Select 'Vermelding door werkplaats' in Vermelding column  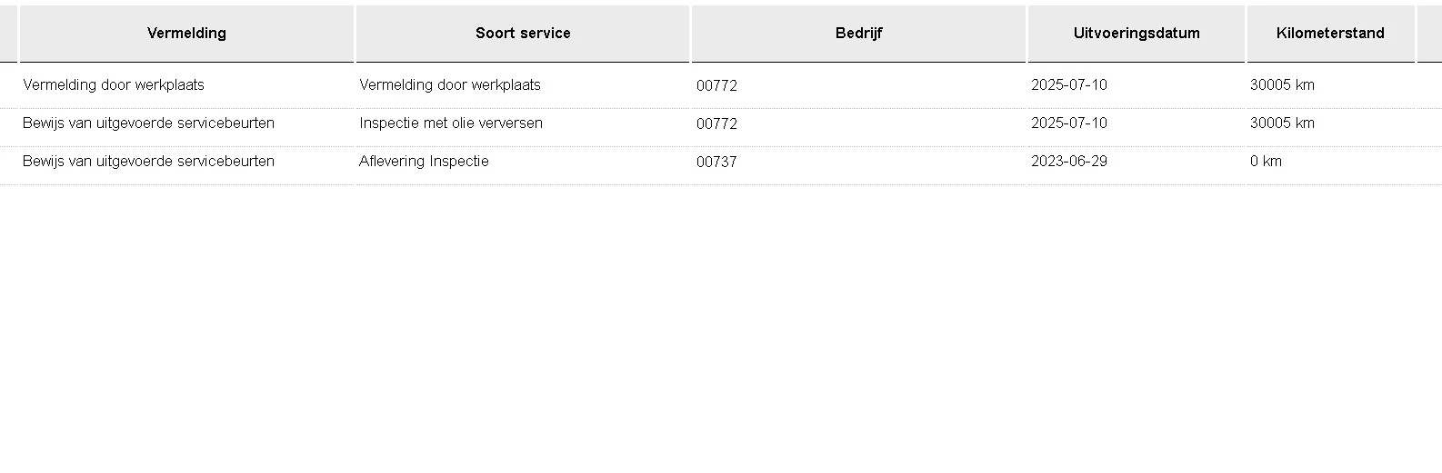pos(114,85)
